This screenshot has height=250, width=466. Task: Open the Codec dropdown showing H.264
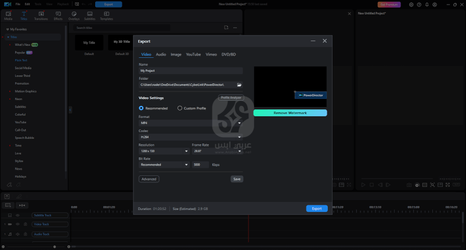[190, 137]
